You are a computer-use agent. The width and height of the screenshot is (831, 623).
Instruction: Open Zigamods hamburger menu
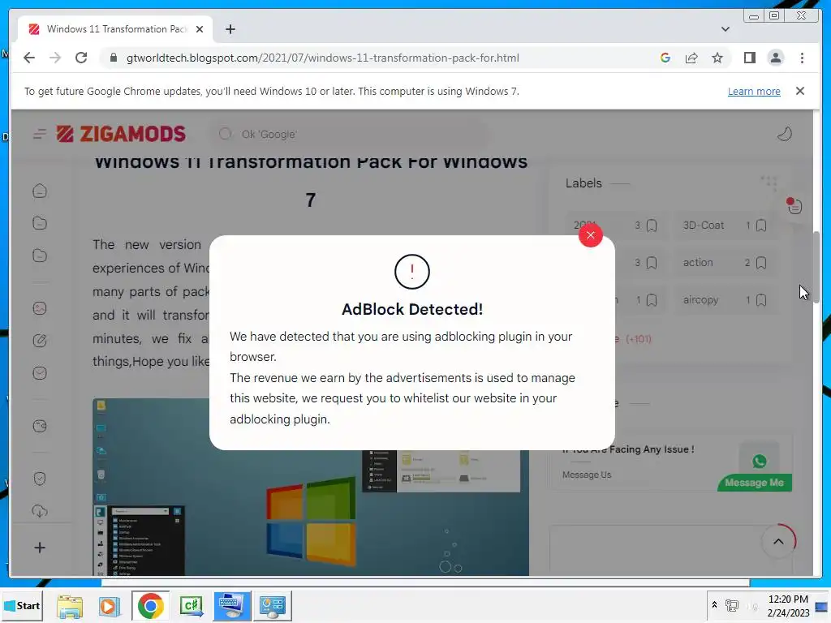click(x=40, y=134)
